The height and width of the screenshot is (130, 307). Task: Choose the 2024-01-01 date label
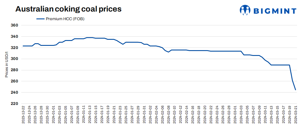(53, 115)
